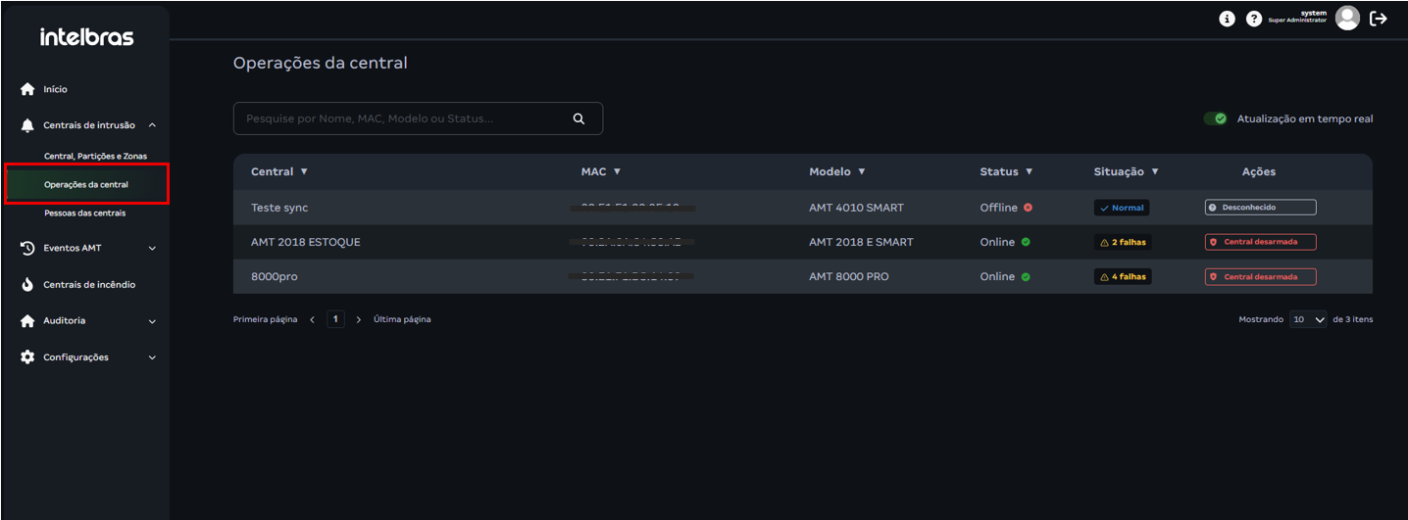1408x520 pixels.
Task: Toggle Atualização em tempo real switch
Action: click(1216, 118)
